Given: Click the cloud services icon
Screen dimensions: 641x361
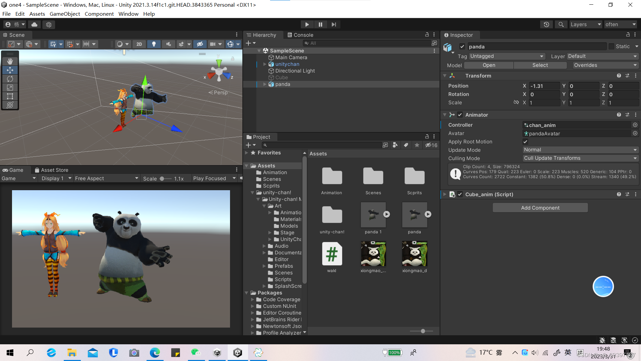Looking at the screenshot, I should tap(34, 24).
